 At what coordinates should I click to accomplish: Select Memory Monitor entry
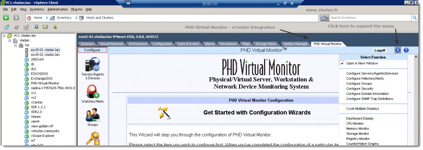tap(357, 129)
